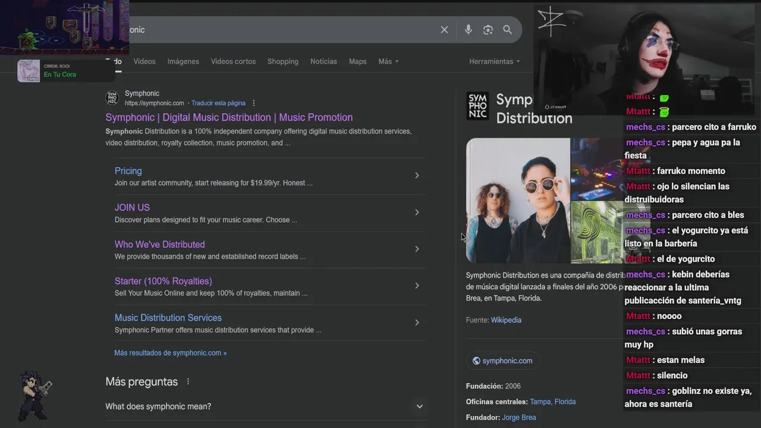Open the two-people photo in knowledge panel
The width and height of the screenshot is (761, 428).
518,200
